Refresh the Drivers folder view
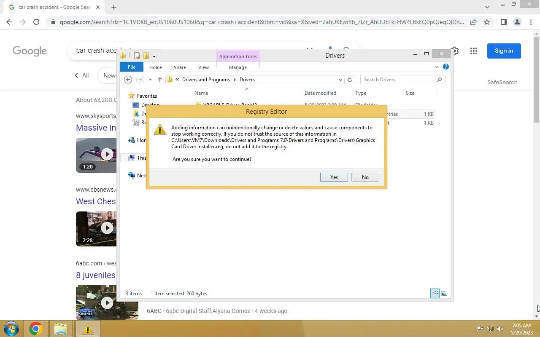The image size is (540, 337). [x=350, y=80]
